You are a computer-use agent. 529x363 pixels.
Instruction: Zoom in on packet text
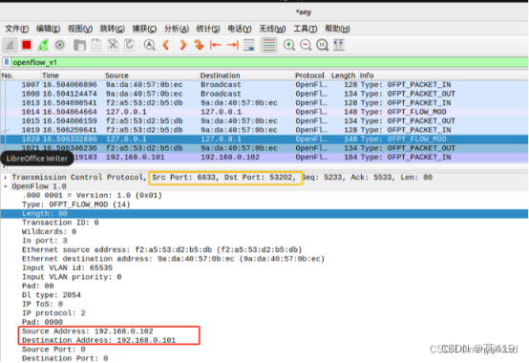(x=288, y=45)
